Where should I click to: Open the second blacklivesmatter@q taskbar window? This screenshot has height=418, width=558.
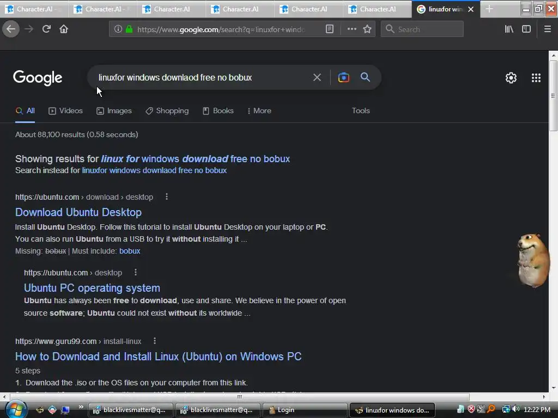click(x=218, y=410)
